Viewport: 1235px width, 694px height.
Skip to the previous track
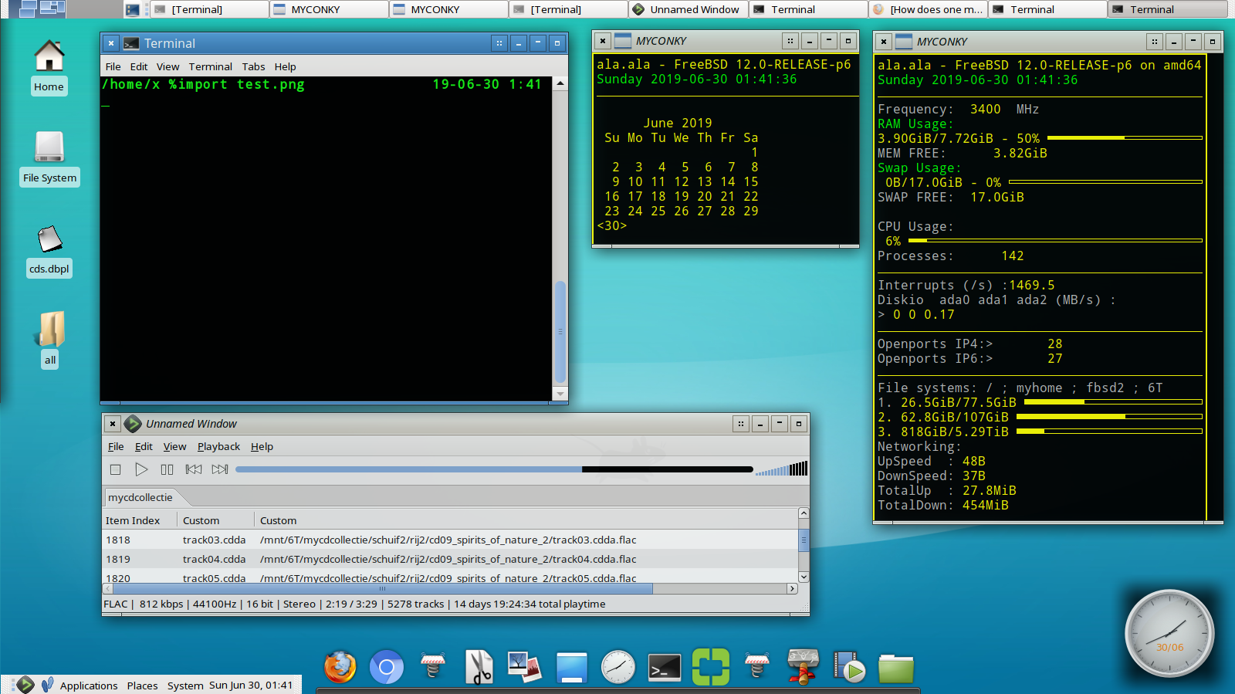[194, 469]
